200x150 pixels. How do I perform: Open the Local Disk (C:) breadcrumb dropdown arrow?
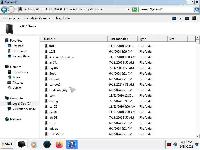click(x=67, y=9)
